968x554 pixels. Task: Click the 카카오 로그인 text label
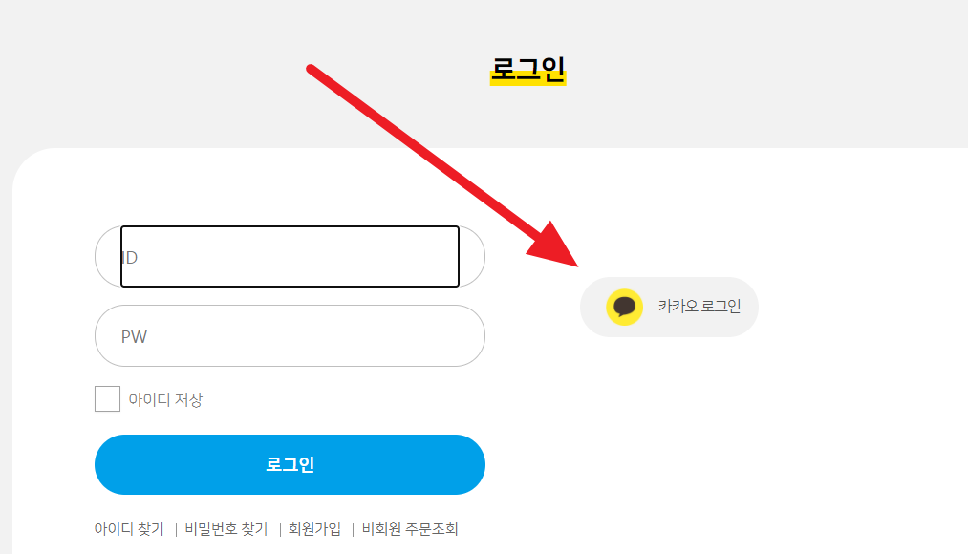pos(699,306)
